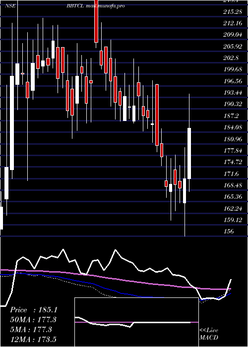Image resolution: width=248 pixels, height=347 pixels.
Task: Click the 177.84 price axis label
Action: pyautogui.click(x=233, y=151)
